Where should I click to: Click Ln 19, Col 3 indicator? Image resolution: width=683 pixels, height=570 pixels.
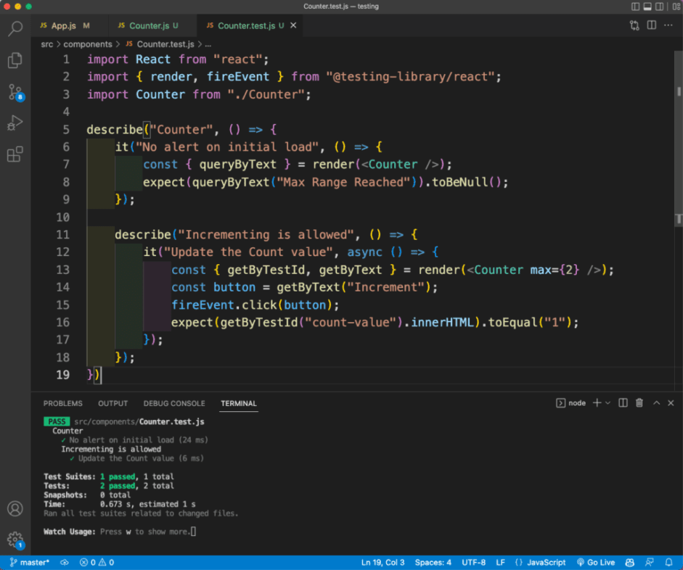(383, 562)
